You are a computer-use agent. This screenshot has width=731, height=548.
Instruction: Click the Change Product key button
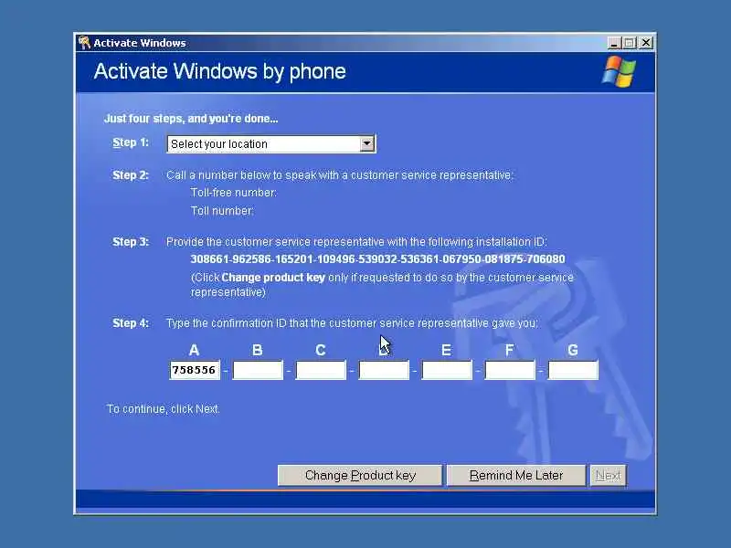360,475
